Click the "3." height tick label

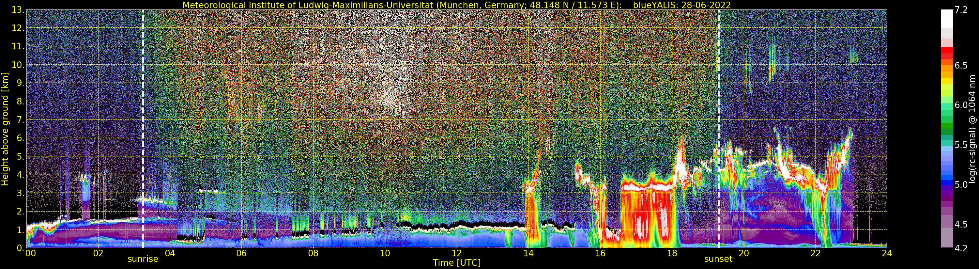(20, 193)
